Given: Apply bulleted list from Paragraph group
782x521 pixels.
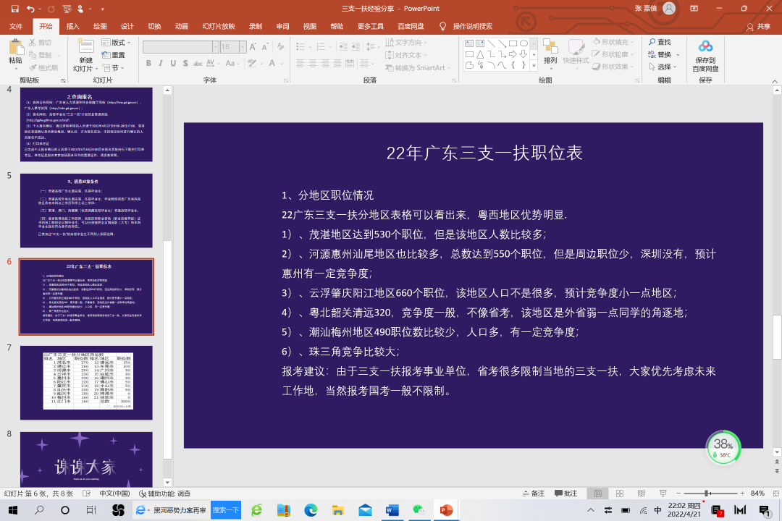Looking at the screenshot, I should click(x=300, y=46).
